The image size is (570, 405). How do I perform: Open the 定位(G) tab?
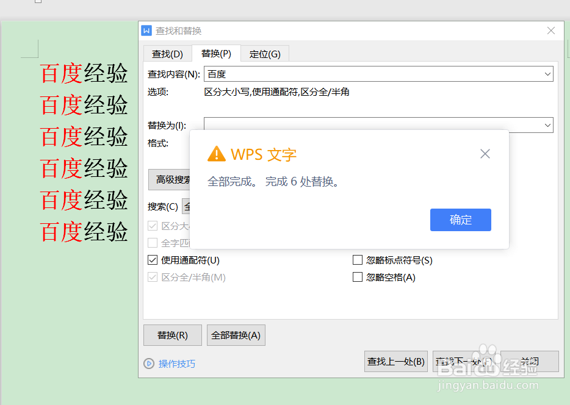(265, 54)
